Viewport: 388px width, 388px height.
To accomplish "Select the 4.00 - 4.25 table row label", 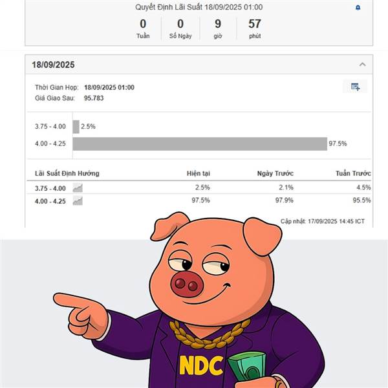I will (50, 201).
